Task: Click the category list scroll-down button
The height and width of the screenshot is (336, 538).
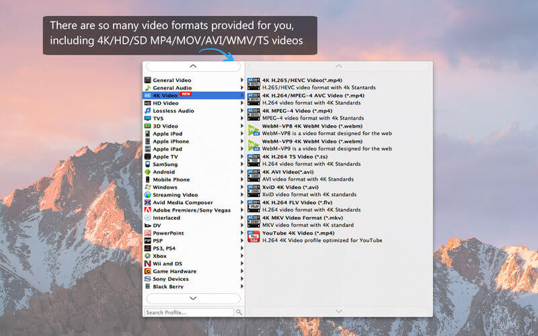Action: coord(193,298)
